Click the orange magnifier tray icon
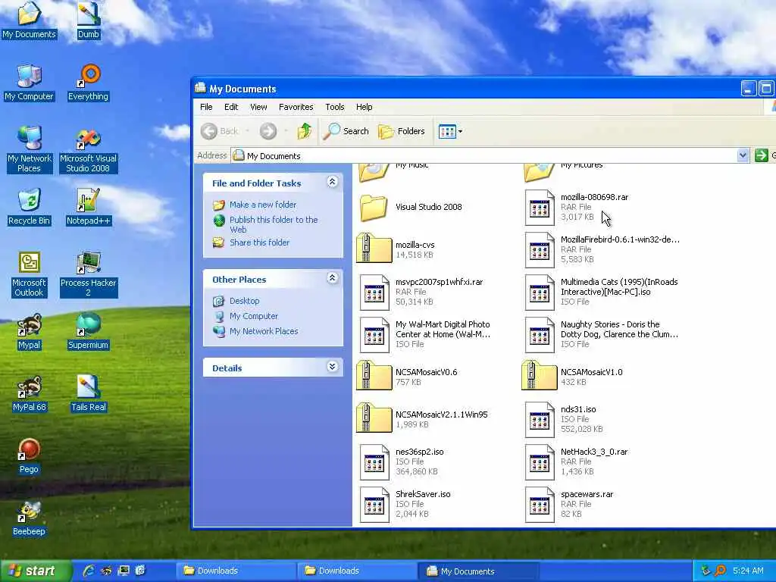 click(720, 571)
